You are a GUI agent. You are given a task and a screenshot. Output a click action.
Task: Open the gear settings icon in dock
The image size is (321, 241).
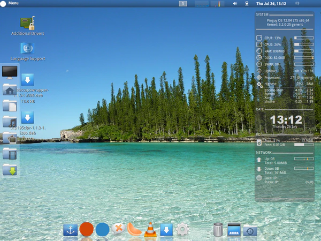[x=182, y=229]
